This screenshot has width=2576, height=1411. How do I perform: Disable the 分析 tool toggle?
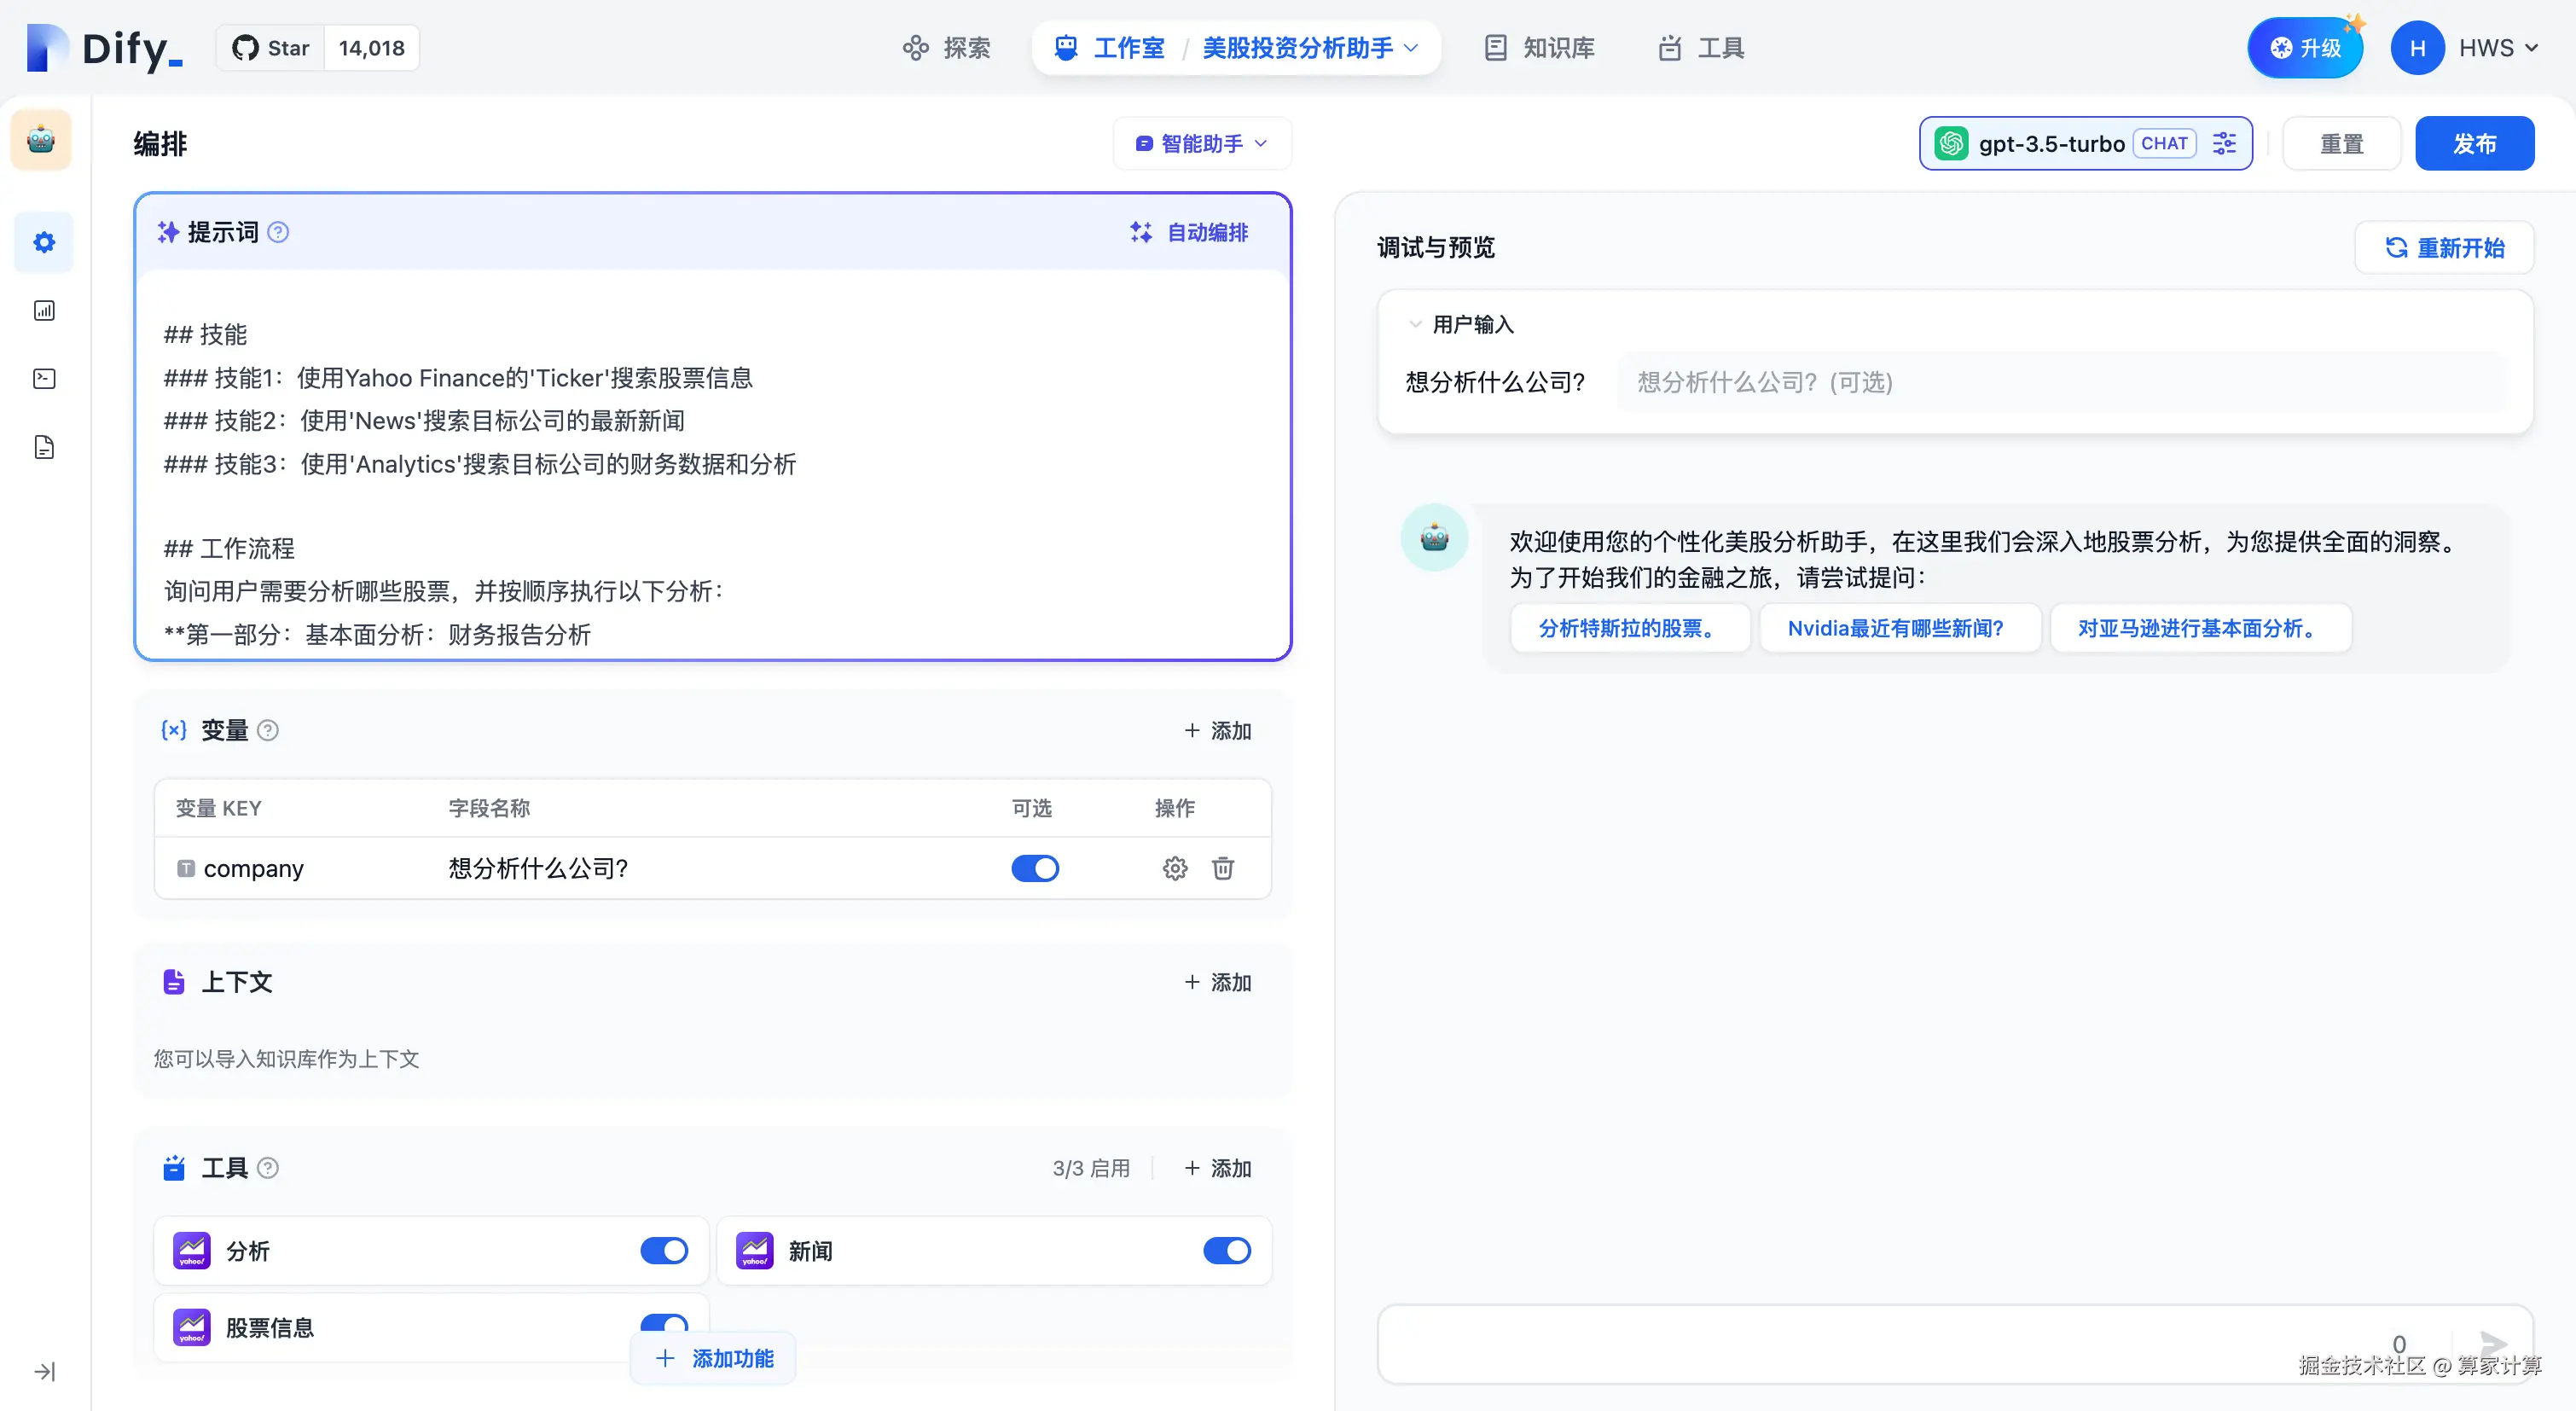coord(664,1251)
